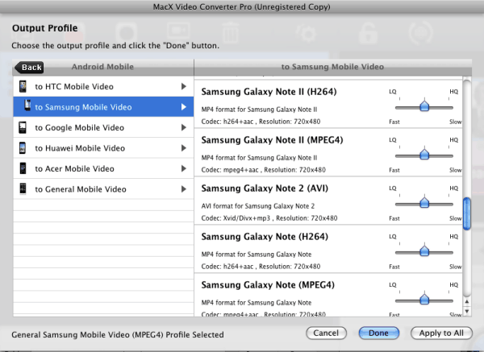The image size is (484, 352).
Task: Confirm profile with Done button
Action: click(x=379, y=333)
